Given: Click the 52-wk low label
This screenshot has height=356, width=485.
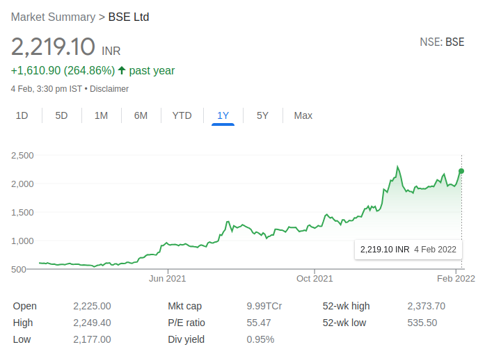Looking at the screenshot, I should (x=344, y=323).
